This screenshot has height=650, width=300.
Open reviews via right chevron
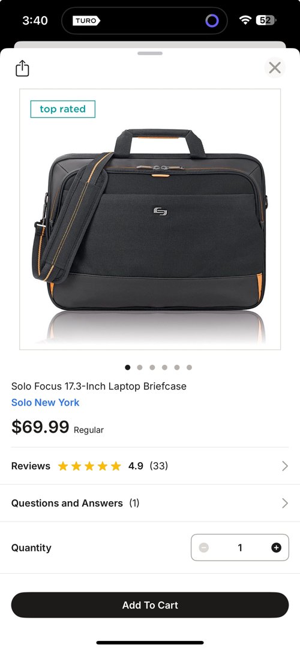pos(284,466)
